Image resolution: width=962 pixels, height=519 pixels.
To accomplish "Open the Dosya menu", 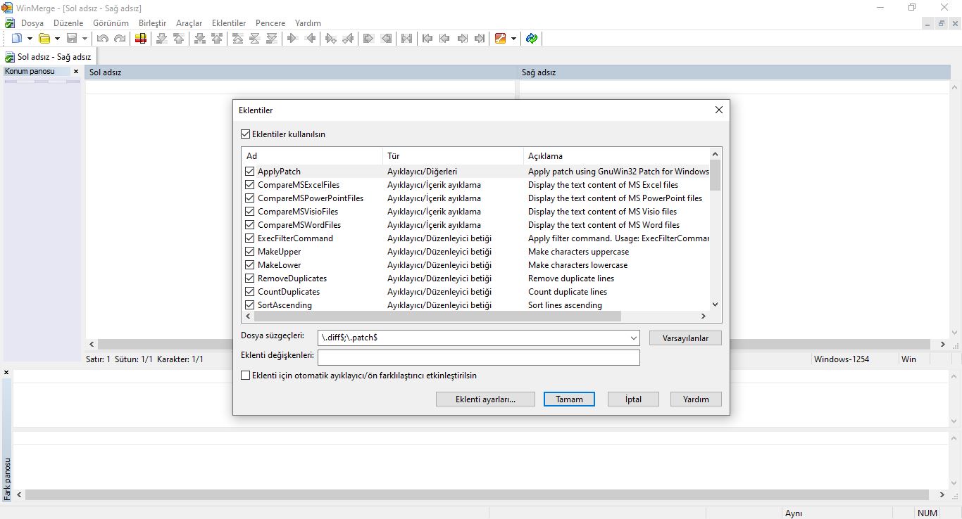I will (32, 23).
